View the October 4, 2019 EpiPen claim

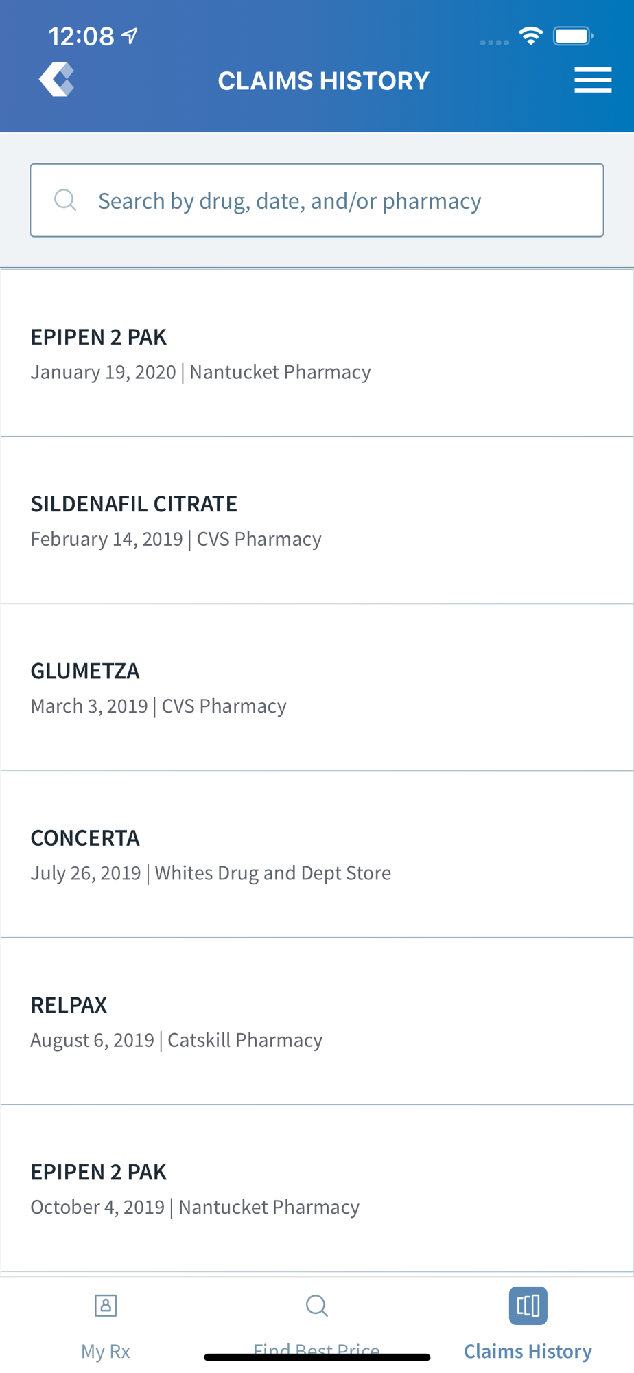click(317, 1188)
